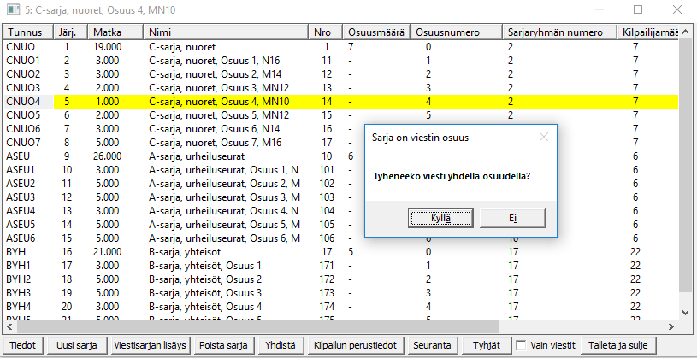Click the Tiedot button
Viewport: 697px width, 358px height.
tap(21, 345)
